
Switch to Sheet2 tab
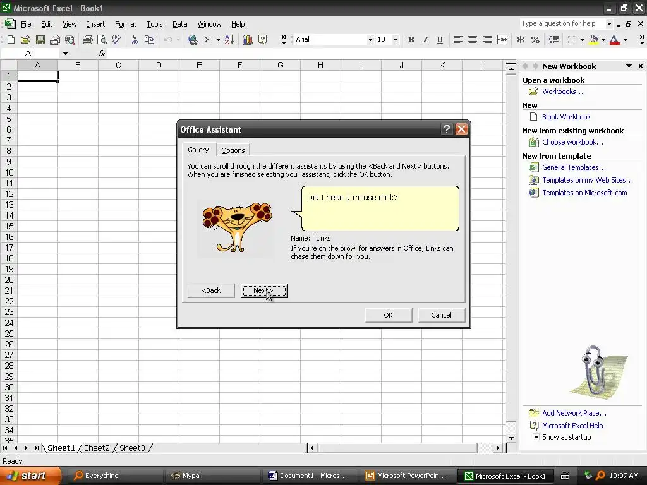[97, 448]
